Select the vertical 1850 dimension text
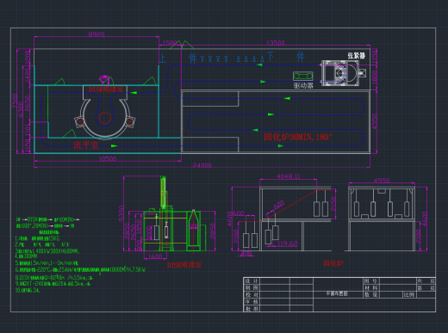 click(139, 227)
